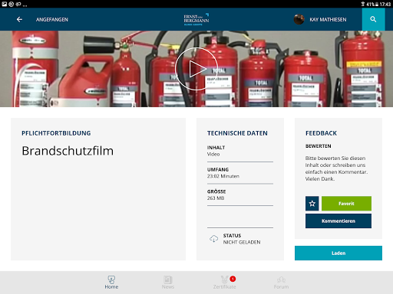This screenshot has height=294, width=393.
Task: Open the Zertifikate tab
Action: (x=224, y=283)
